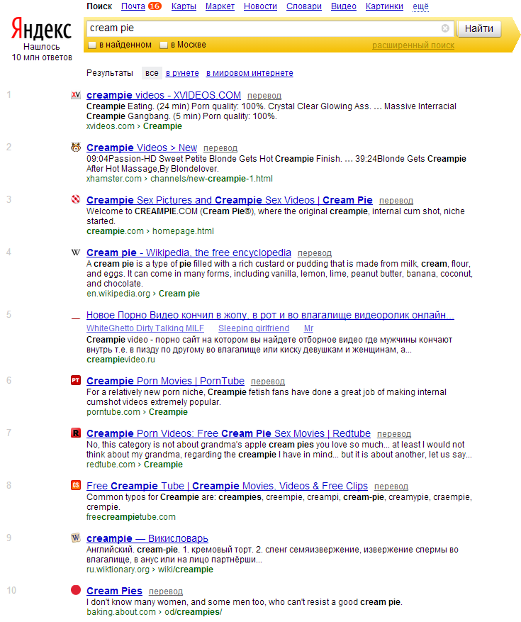Filter results 'в мировом интернете'

coord(250,73)
